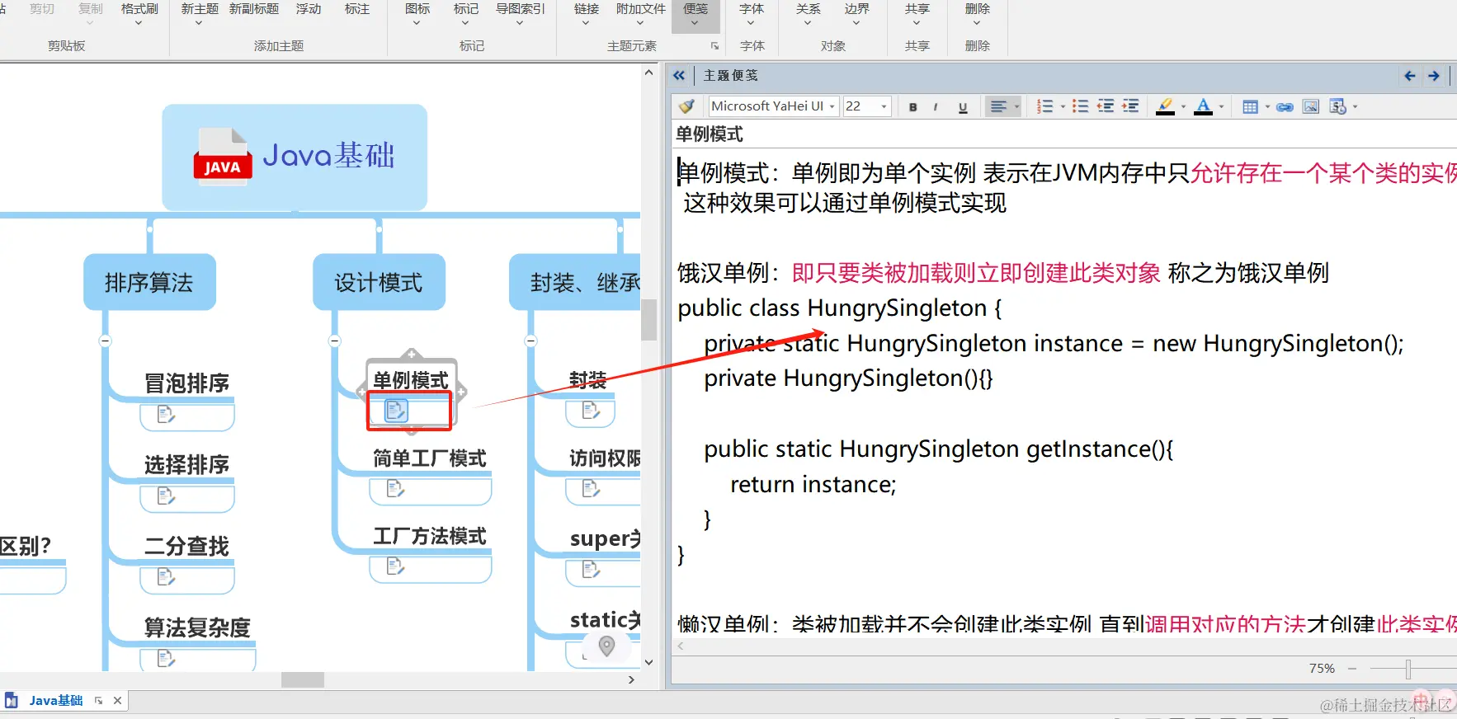Apply the text highlight color
Viewport: 1457px width, 719px height.
[1165, 106]
